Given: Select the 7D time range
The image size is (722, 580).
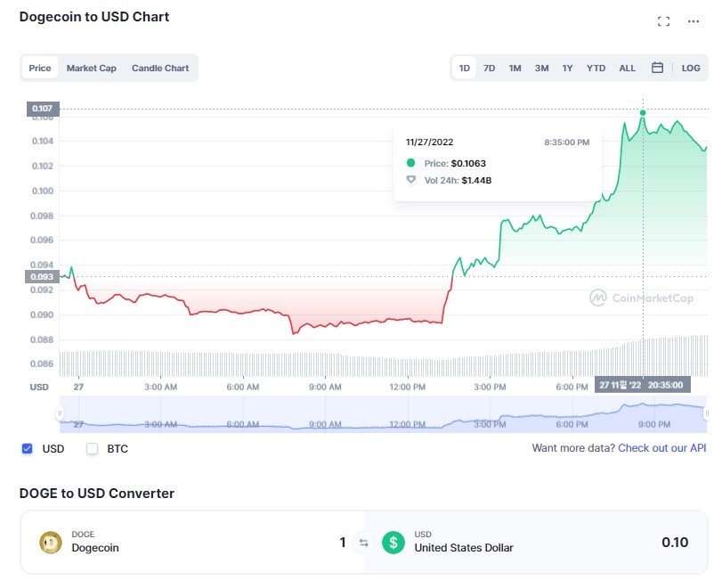Looking at the screenshot, I should 489,69.
